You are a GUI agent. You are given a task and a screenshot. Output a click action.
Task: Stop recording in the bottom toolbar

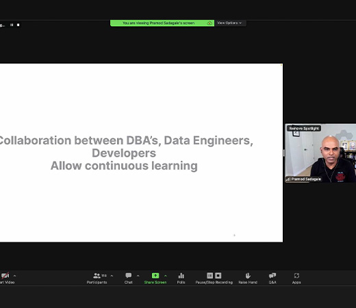coord(218,276)
